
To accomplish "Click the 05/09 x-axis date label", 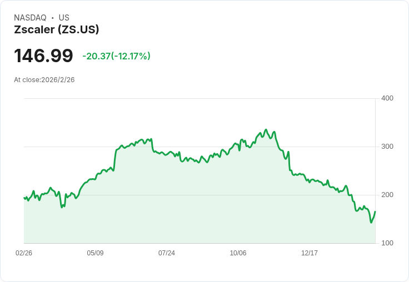I will pyautogui.click(x=95, y=253).
